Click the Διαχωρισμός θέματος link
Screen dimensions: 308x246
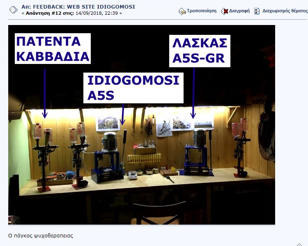click(x=285, y=11)
